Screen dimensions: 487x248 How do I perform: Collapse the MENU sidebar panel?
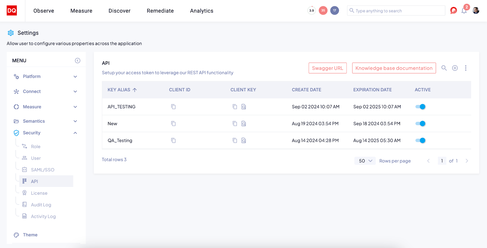[x=78, y=61]
